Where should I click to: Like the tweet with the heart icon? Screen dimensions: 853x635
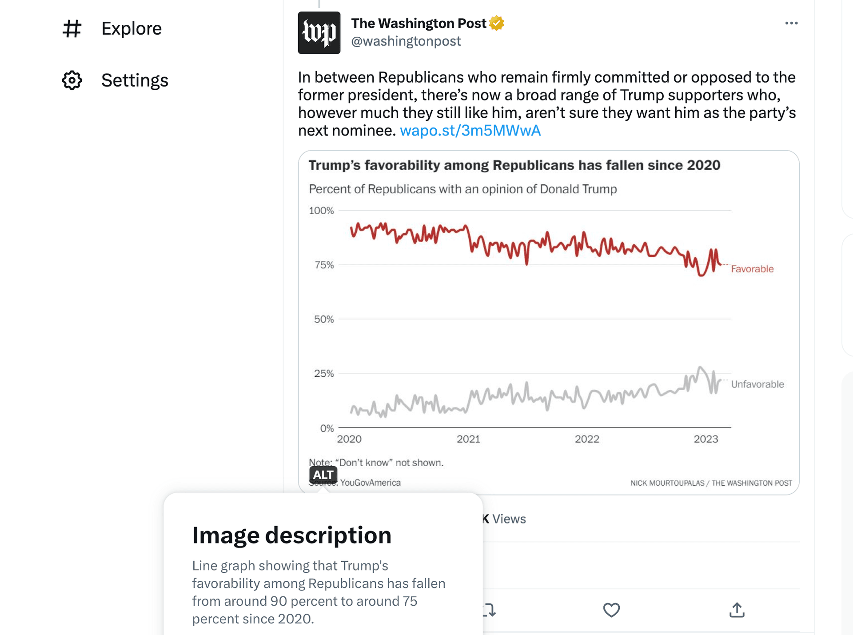(x=611, y=610)
